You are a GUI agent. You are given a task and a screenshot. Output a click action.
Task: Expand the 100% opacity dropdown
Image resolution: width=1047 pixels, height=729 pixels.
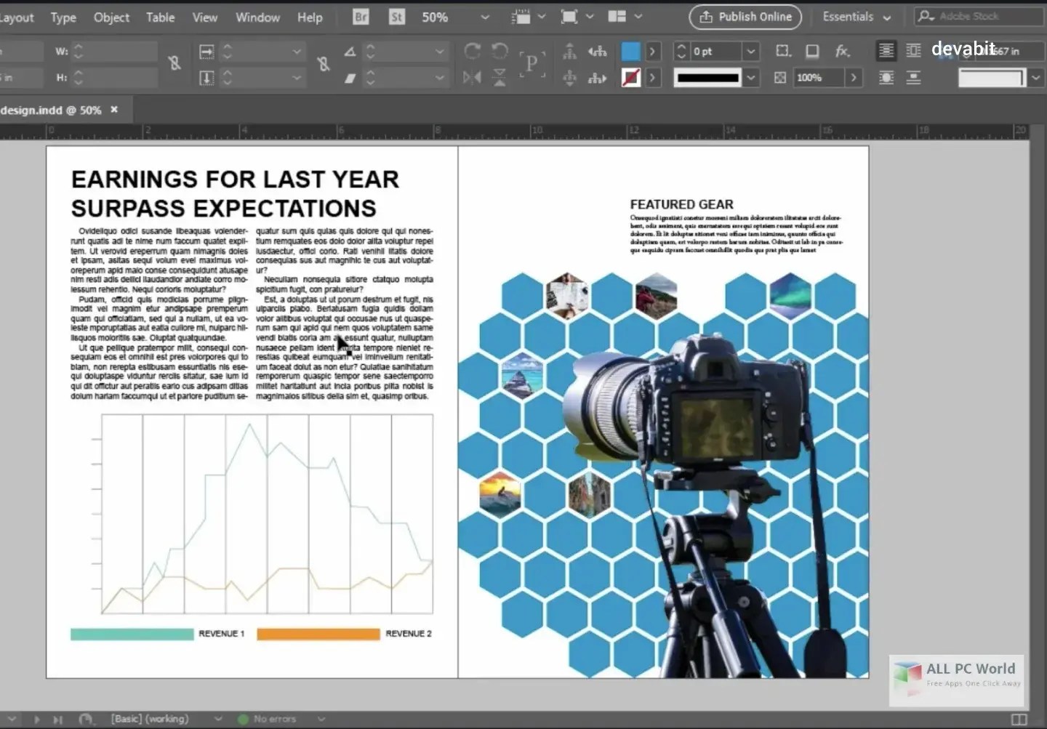pyautogui.click(x=854, y=77)
